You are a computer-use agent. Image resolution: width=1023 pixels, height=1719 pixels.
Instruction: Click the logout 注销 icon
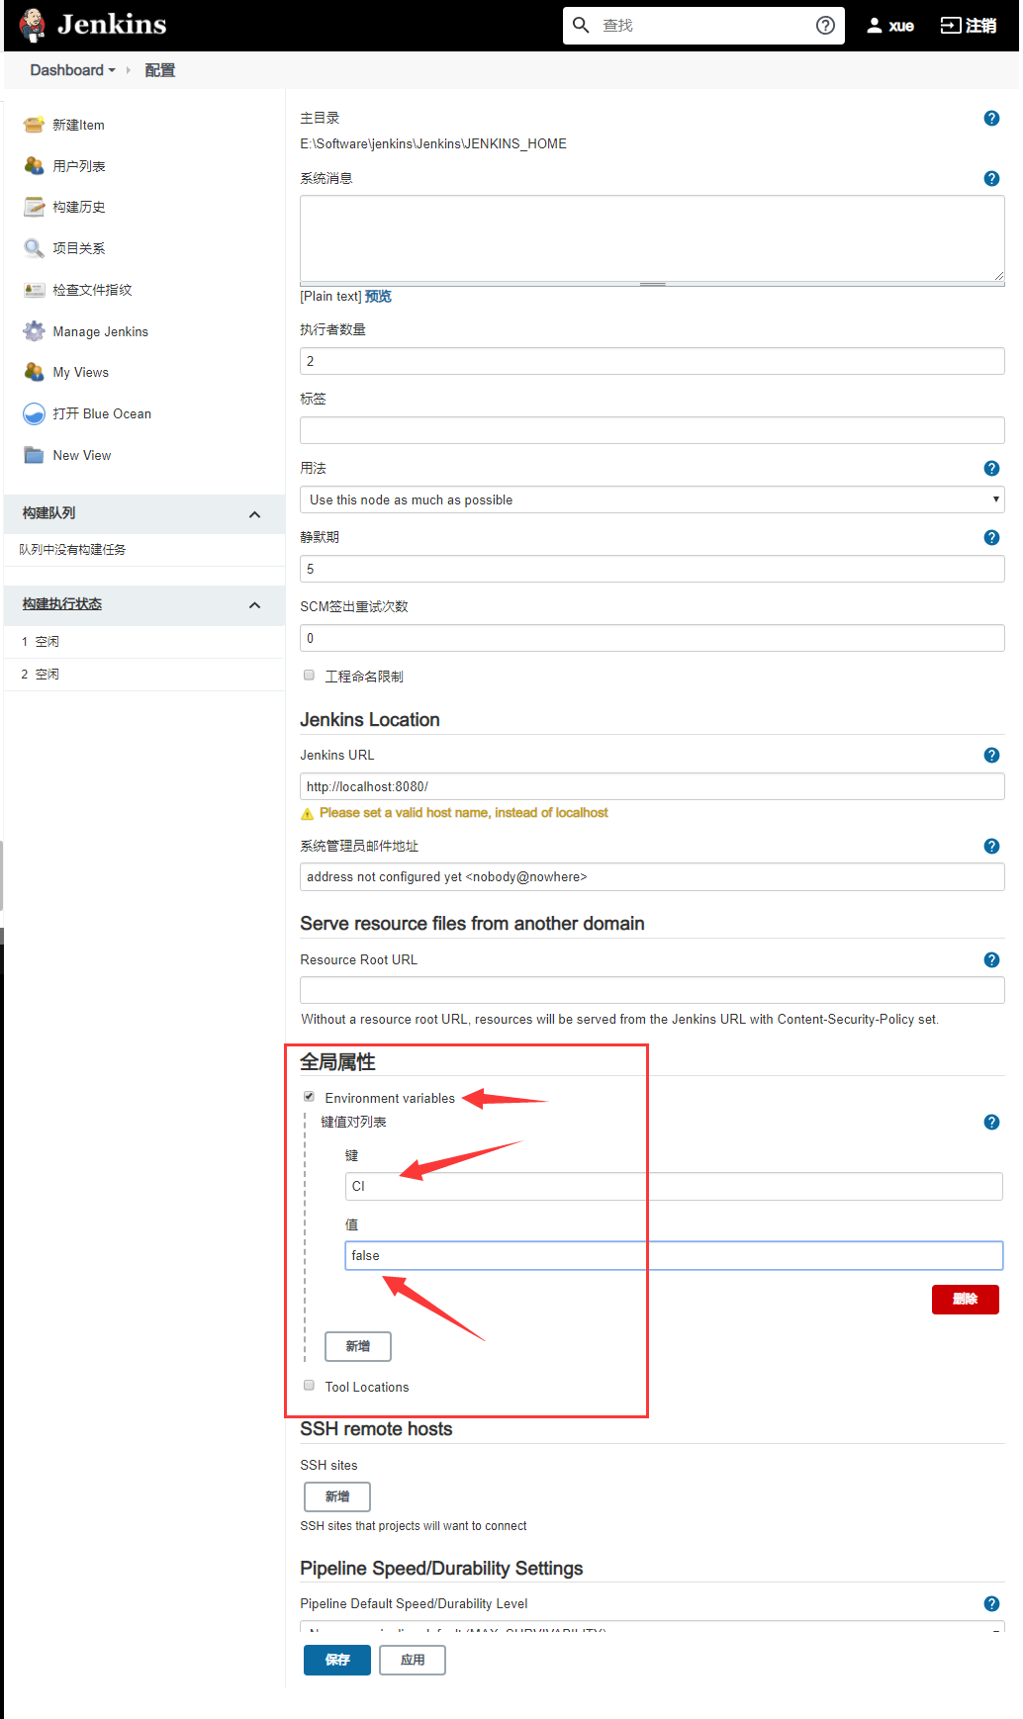[x=950, y=26]
